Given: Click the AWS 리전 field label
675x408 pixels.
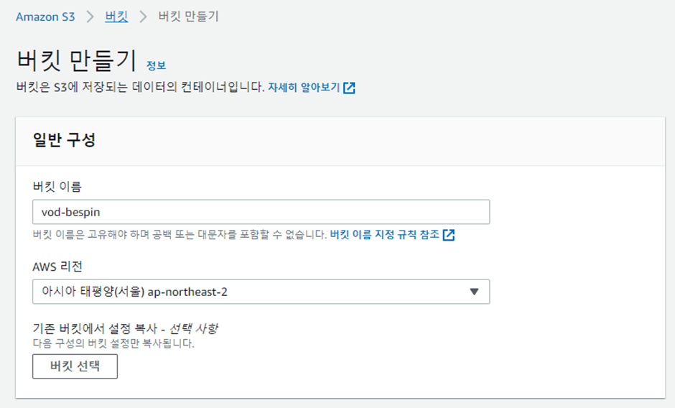Looking at the screenshot, I should (x=57, y=266).
